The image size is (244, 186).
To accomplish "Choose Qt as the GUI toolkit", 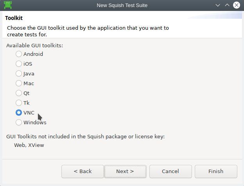I will [19, 93].
